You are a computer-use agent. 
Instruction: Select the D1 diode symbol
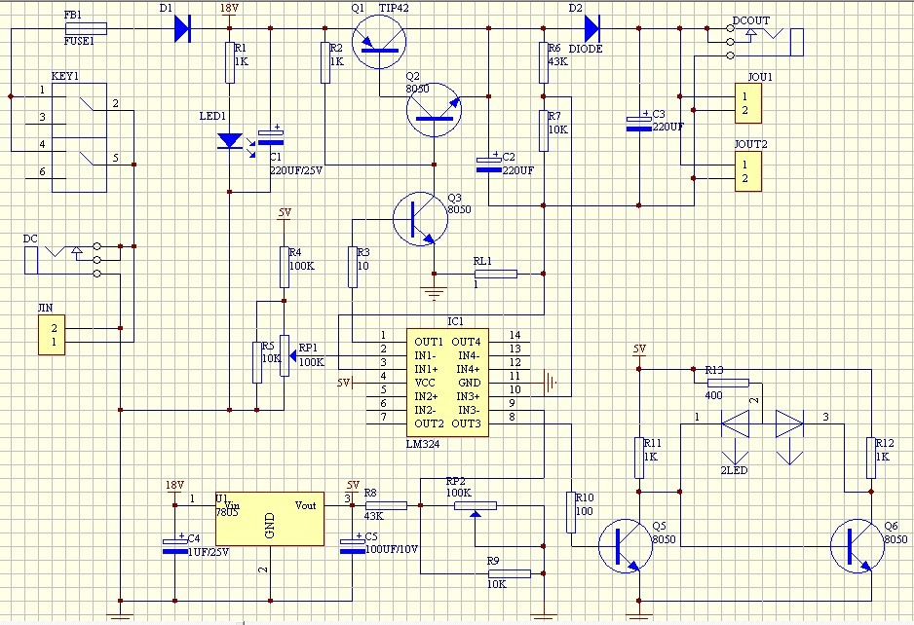click(x=182, y=28)
